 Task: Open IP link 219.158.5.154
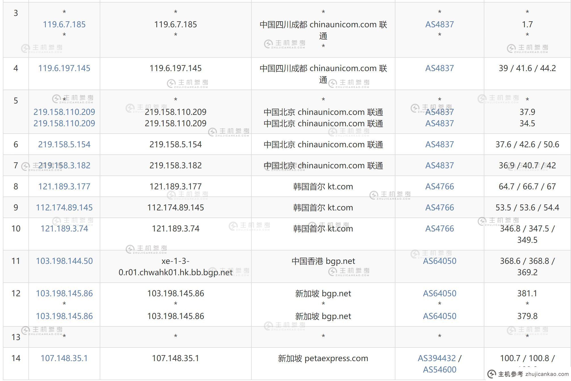click(x=64, y=144)
